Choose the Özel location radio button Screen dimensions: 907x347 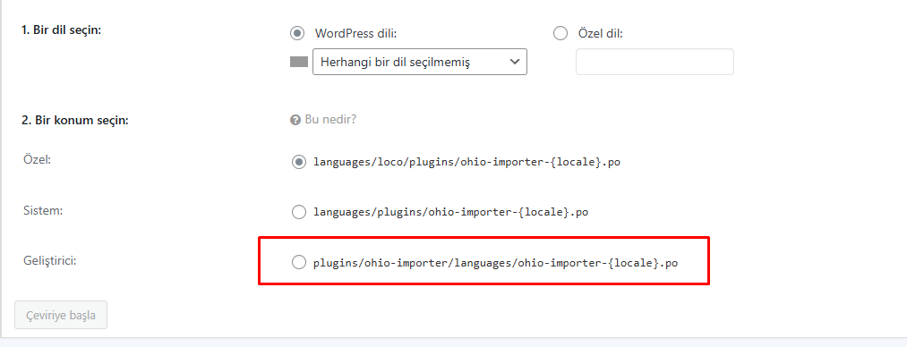coord(299,162)
